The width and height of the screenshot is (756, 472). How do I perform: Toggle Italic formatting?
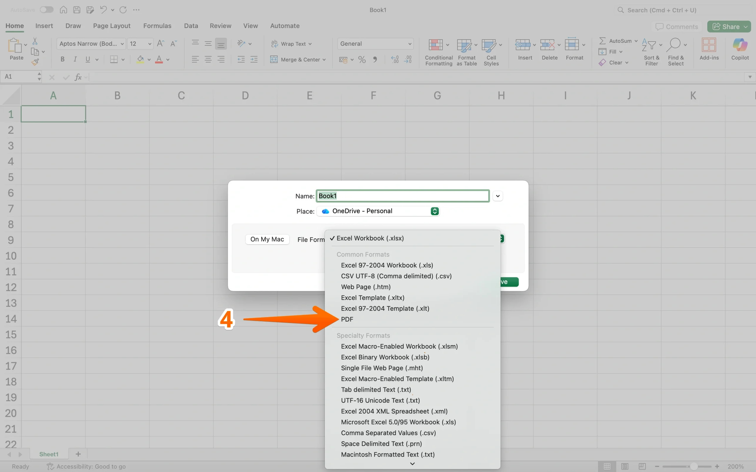click(75, 59)
